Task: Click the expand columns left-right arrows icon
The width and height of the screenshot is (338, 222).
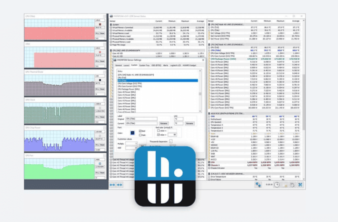Action: point(112,185)
